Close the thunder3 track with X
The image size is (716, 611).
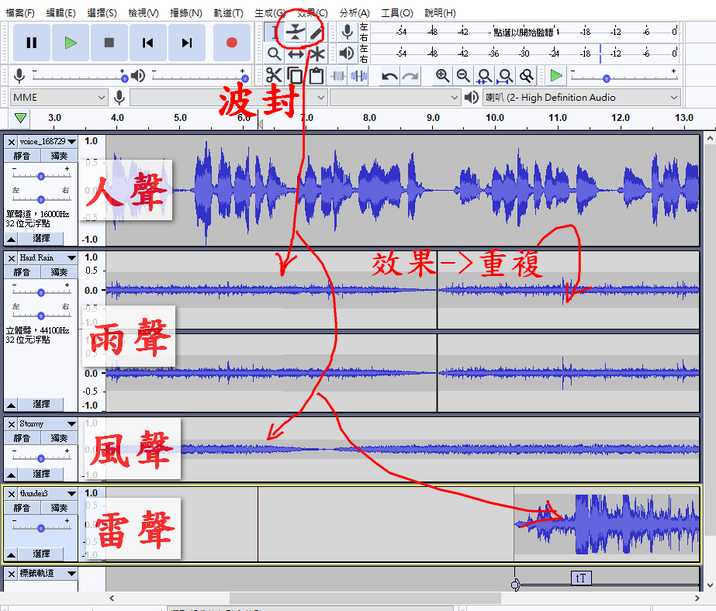pyautogui.click(x=12, y=493)
